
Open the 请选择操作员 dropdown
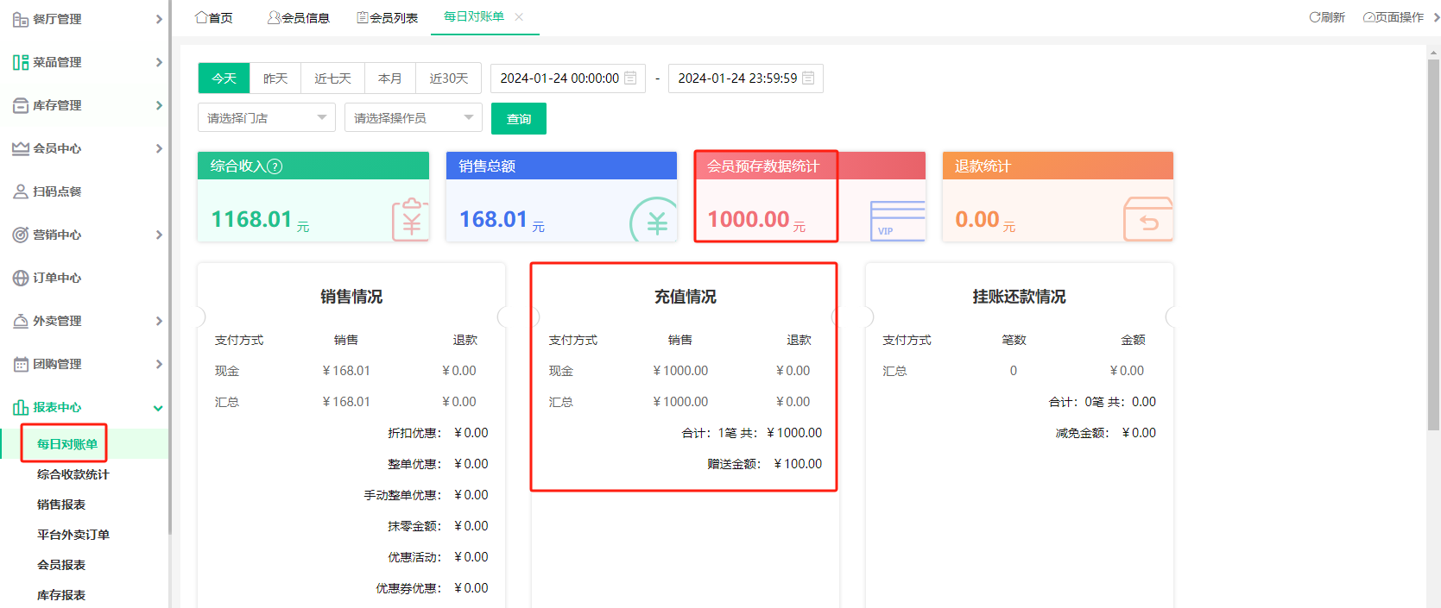click(x=414, y=117)
